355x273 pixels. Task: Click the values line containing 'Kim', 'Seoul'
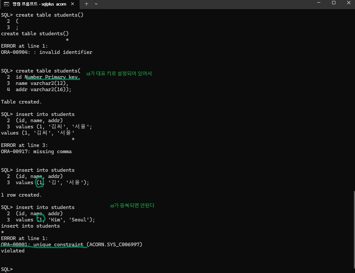55,220
